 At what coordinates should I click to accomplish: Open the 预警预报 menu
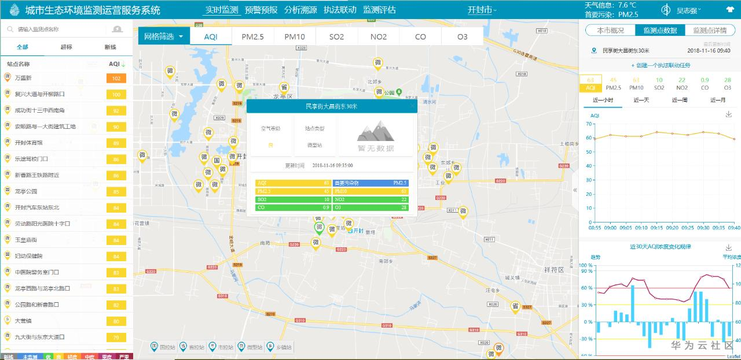(x=261, y=10)
